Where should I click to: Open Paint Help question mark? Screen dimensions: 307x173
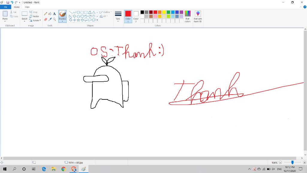[305, 7]
